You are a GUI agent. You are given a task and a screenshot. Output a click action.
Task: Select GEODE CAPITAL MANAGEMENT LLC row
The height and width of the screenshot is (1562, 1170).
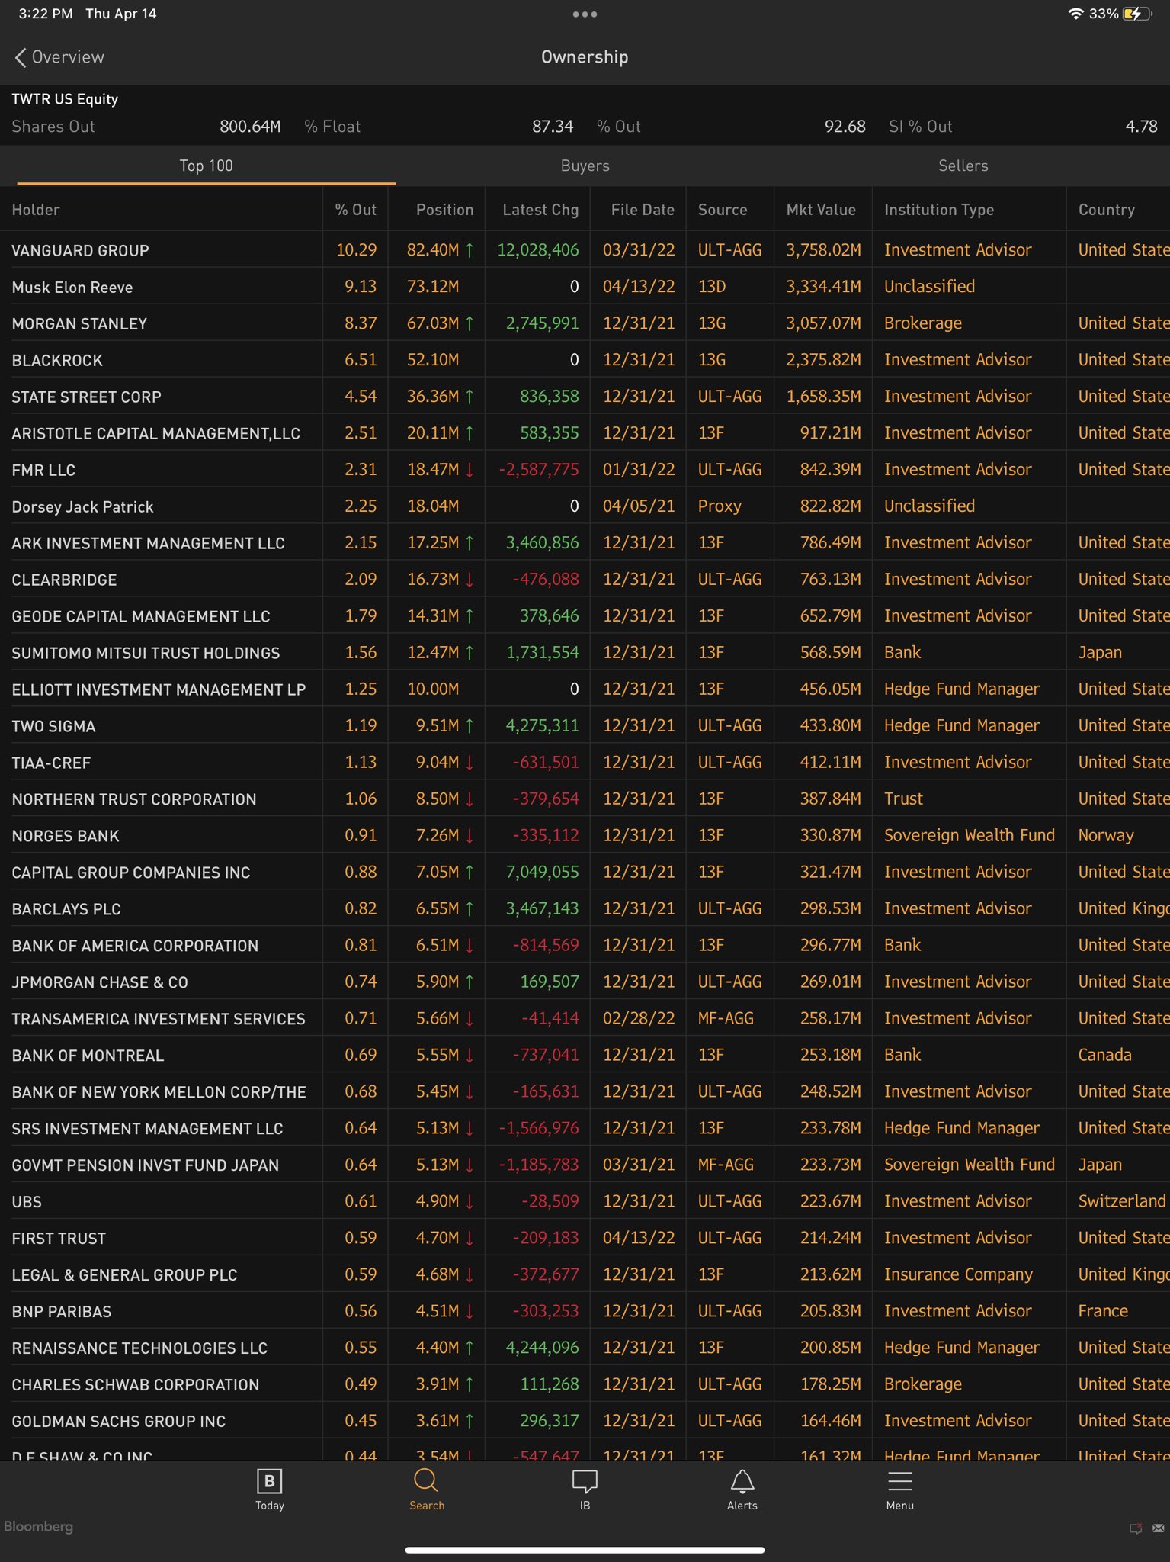pyautogui.click(x=585, y=616)
